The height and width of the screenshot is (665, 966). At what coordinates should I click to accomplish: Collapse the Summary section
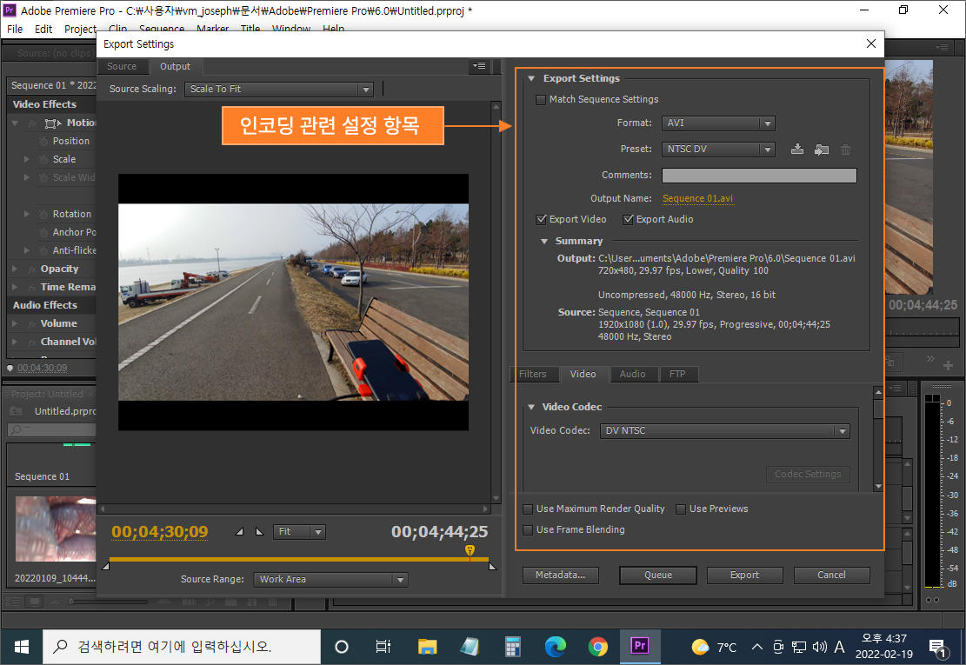[543, 241]
